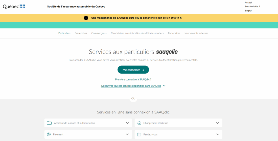Image resolution: width=278 pixels, height=141 pixels.
Task: Click the Services aux particuliers heading
Action: tap(133, 52)
